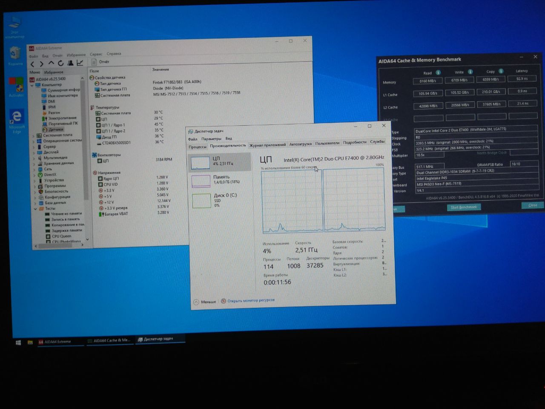Collapse the Тесты tree node
The width and height of the screenshot is (545, 409).
[x=35, y=209]
